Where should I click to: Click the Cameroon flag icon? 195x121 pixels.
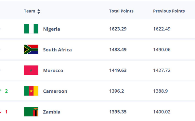pyautogui.click(x=31, y=91)
